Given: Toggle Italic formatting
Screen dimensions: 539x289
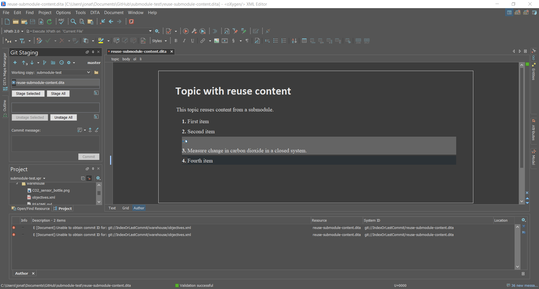Looking at the screenshot, I should (184, 41).
